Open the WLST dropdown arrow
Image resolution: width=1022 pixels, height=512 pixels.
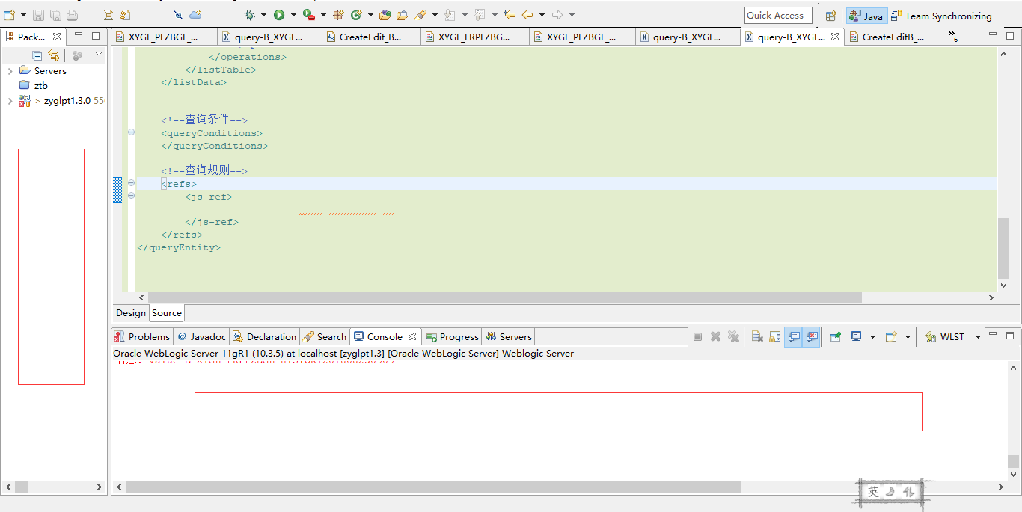coord(978,338)
